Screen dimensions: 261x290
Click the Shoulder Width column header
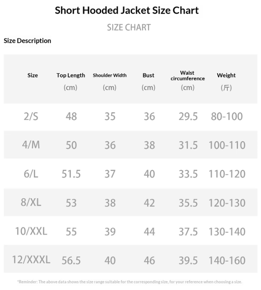[x=110, y=75]
